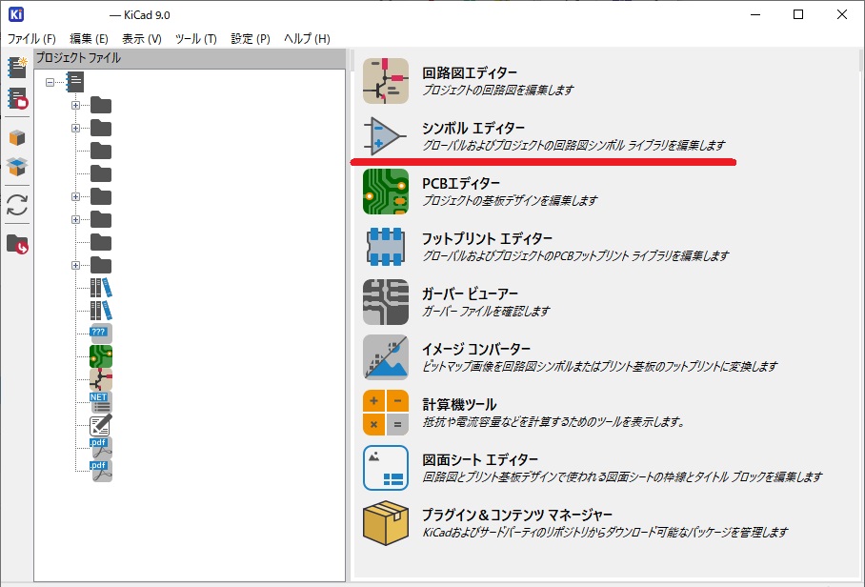
Task: Refresh the project tree with the arrows icon
Action: pos(17,205)
